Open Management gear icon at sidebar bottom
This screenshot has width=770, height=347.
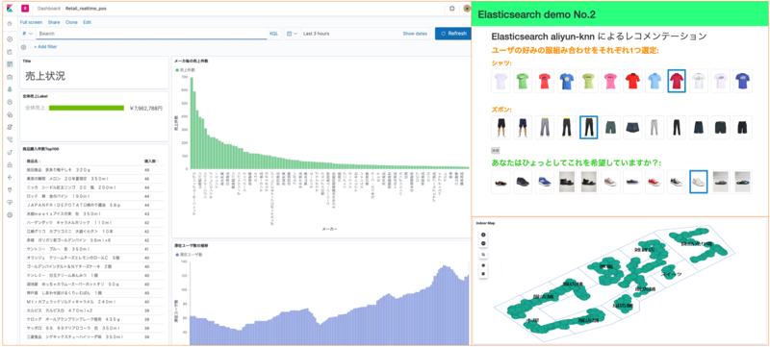click(10, 214)
